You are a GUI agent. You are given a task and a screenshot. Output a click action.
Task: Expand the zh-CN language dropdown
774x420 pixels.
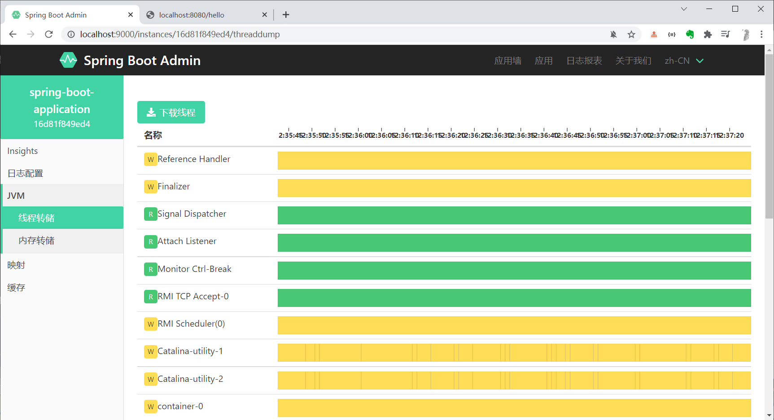pyautogui.click(x=684, y=61)
